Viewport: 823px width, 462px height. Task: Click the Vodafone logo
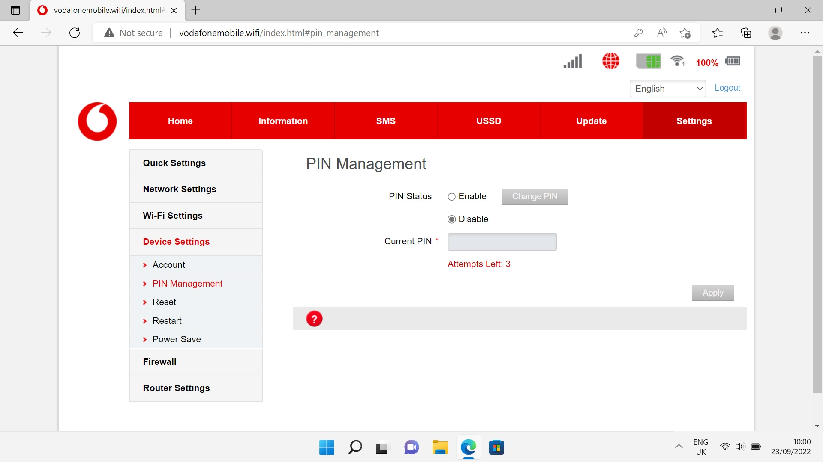(x=97, y=121)
